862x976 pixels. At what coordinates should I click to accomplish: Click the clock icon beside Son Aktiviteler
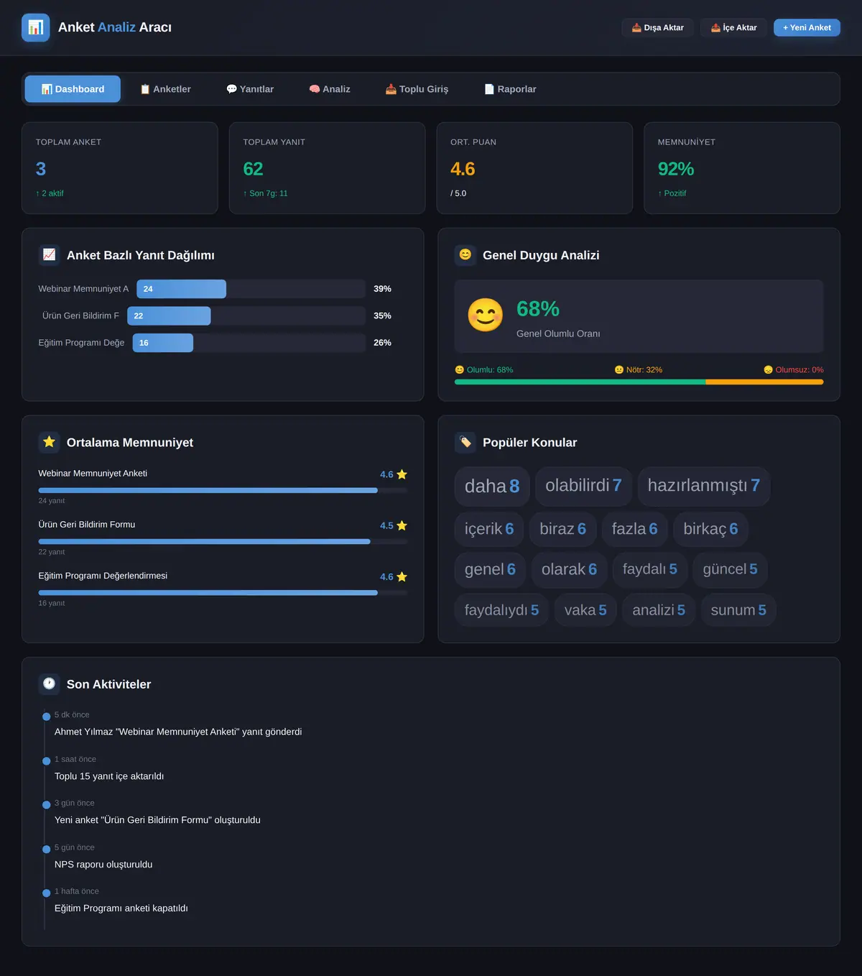click(x=49, y=683)
